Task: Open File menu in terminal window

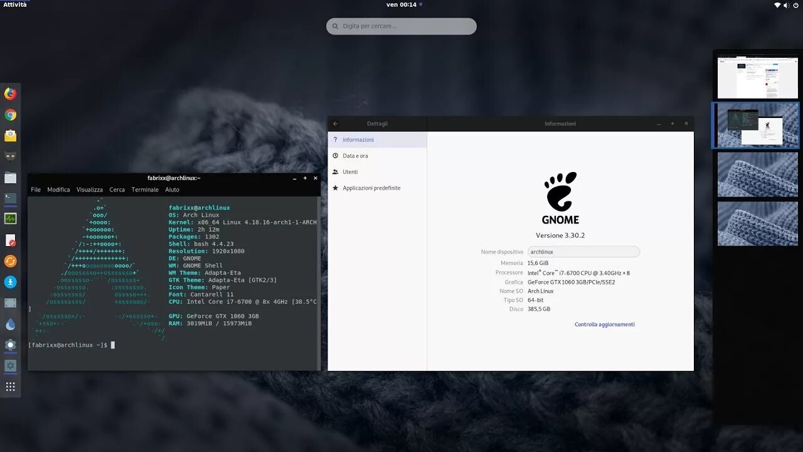Action: tap(36, 190)
